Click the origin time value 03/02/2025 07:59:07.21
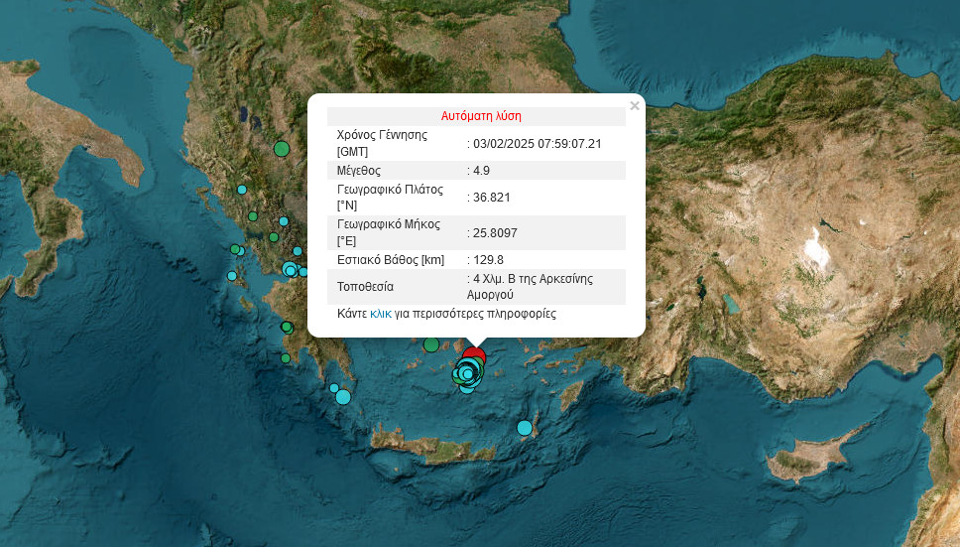960x547 pixels. tap(537, 143)
